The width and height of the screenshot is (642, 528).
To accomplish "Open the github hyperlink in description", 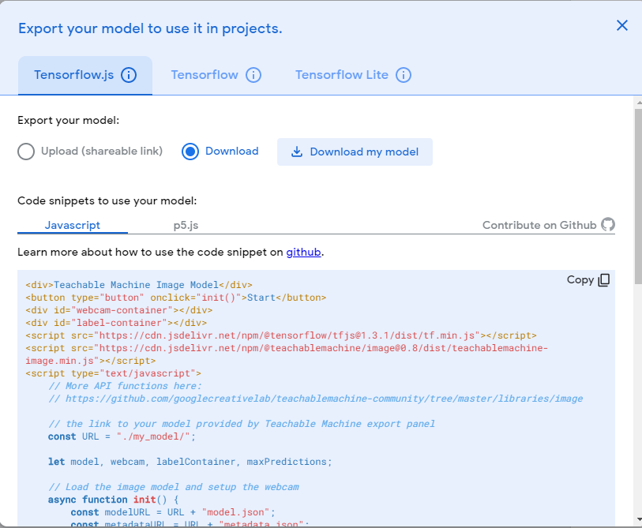I will [x=303, y=252].
